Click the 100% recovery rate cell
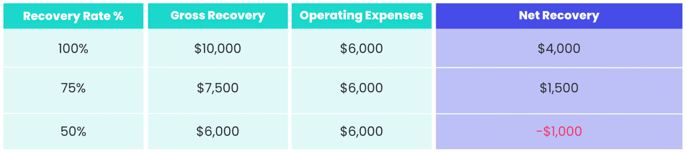686x152 pixels. (73, 48)
